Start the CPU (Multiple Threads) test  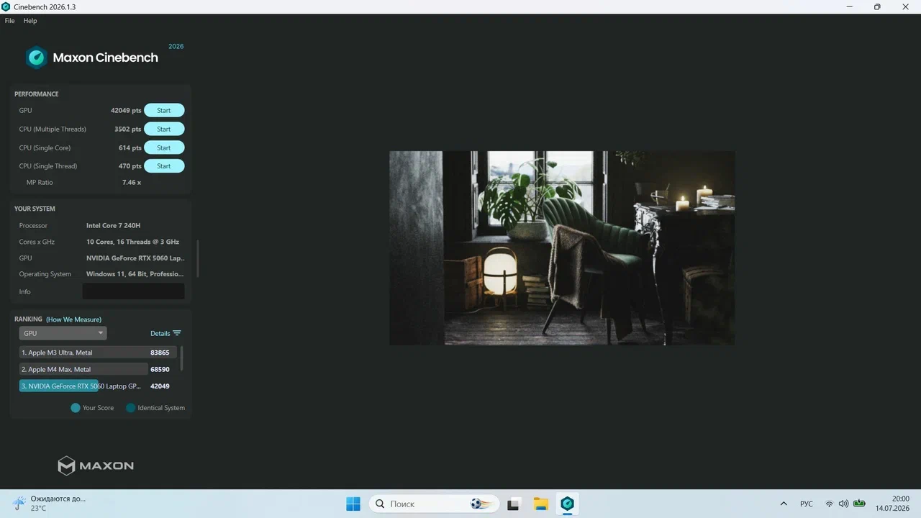coord(164,129)
